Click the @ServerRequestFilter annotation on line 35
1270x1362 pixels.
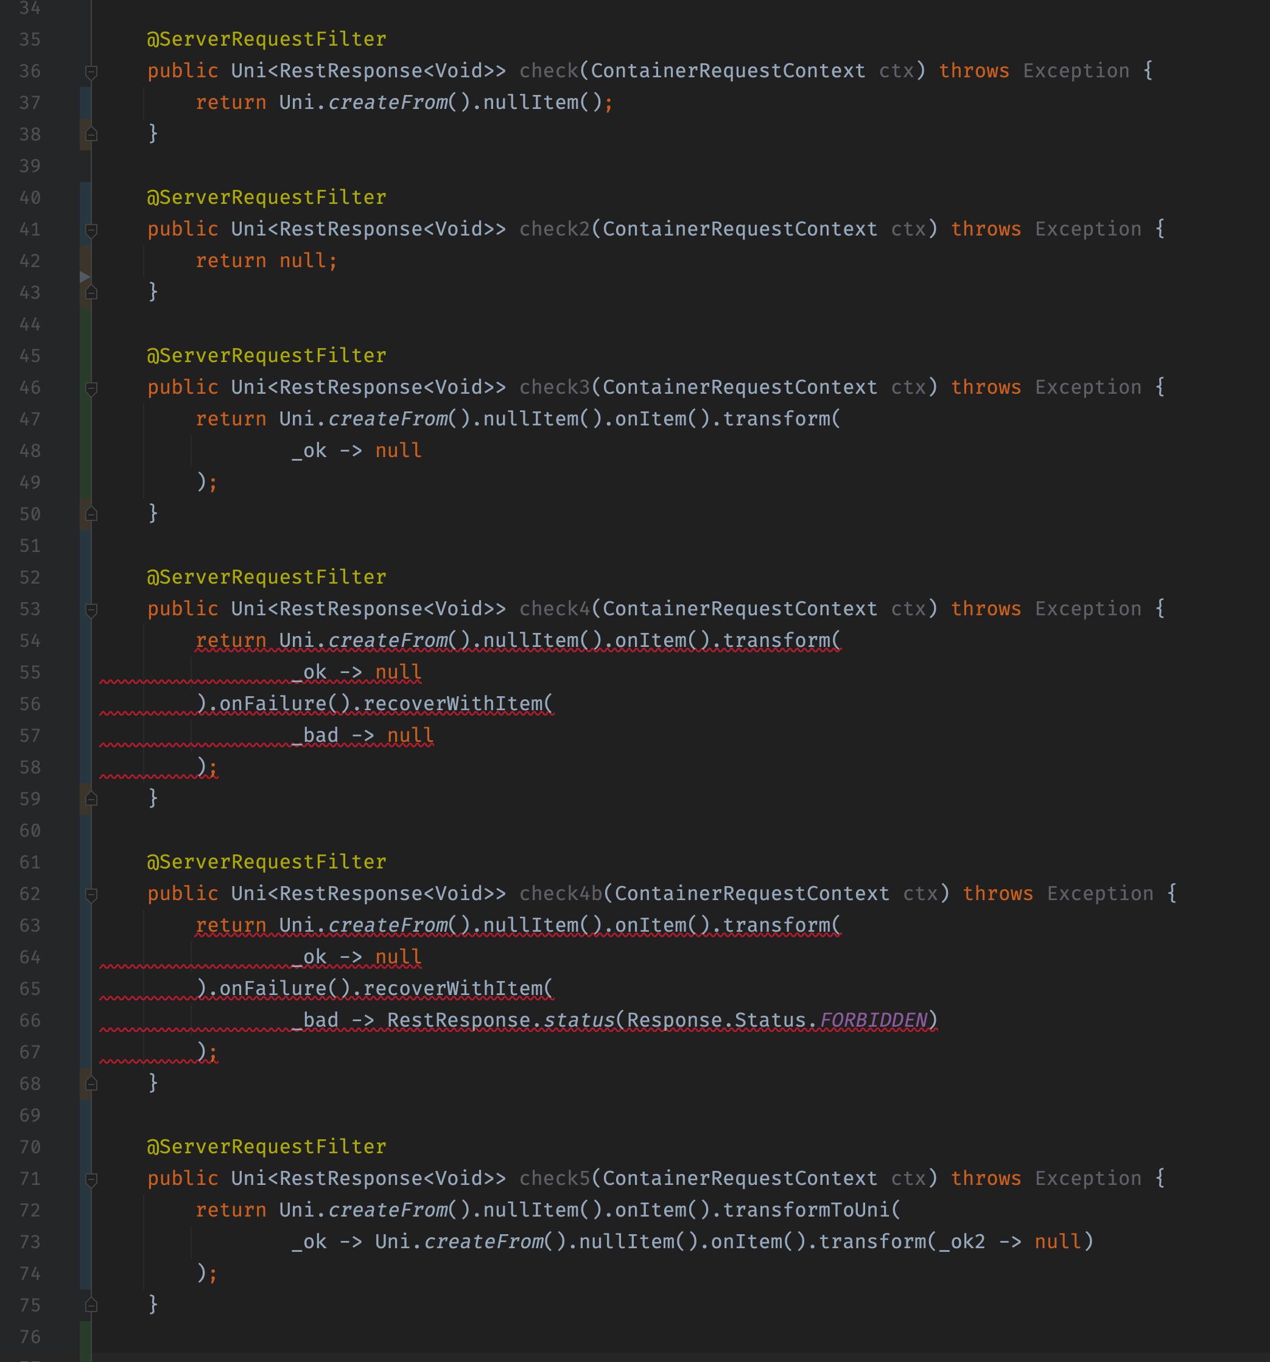coord(267,40)
